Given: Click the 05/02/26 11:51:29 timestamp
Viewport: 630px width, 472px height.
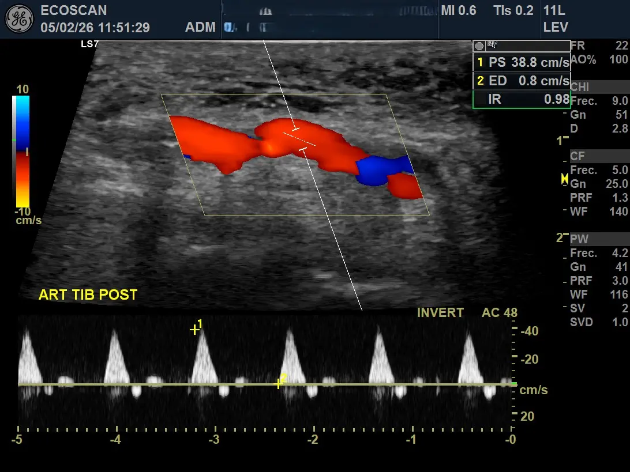Looking at the screenshot, I should tap(95, 27).
